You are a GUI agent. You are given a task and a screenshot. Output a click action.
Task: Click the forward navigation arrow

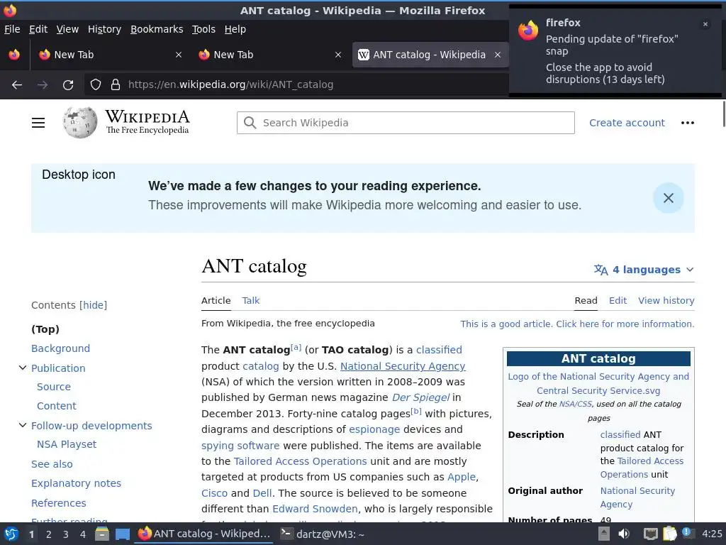coord(43,85)
